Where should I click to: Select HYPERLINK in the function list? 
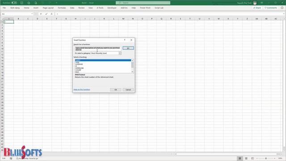click(x=80, y=68)
